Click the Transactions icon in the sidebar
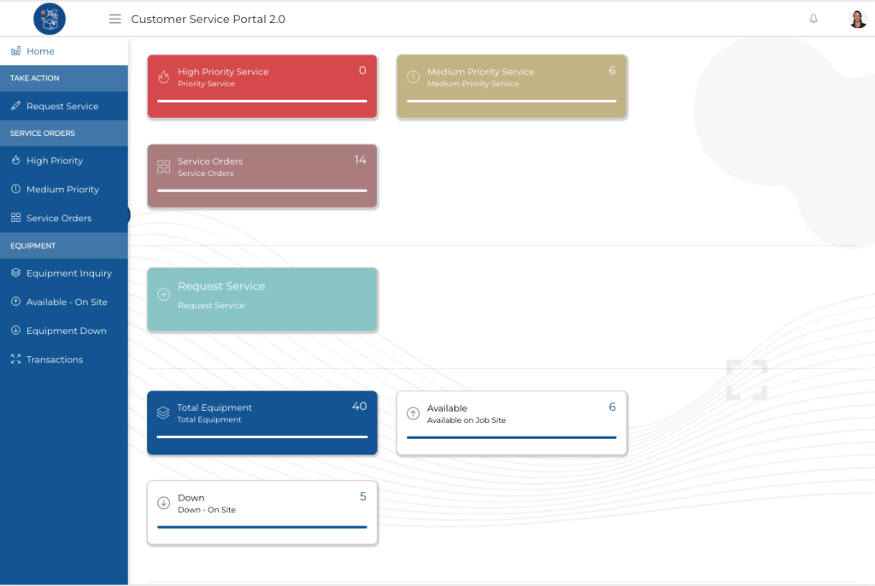 15,360
